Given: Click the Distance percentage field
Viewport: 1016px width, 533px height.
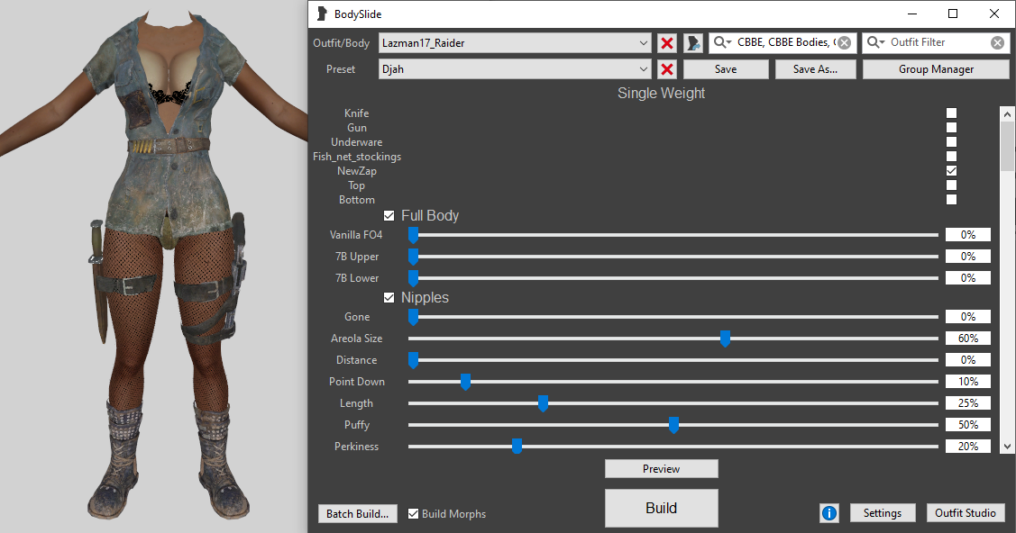Looking at the screenshot, I should point(968,360).
